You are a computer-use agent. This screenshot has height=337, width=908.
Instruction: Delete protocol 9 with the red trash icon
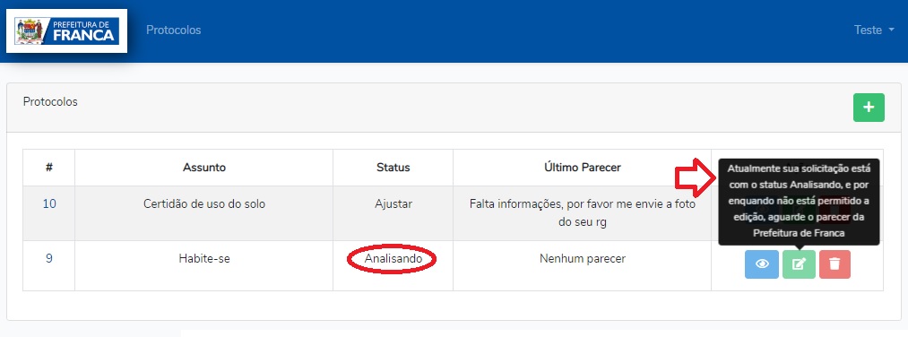point(834,264)
